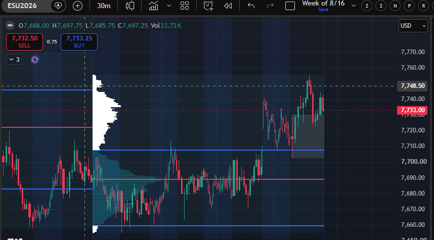434x240 pixels.
Task: Click the 7,700.00 price axis label
Action: (414, 162)
